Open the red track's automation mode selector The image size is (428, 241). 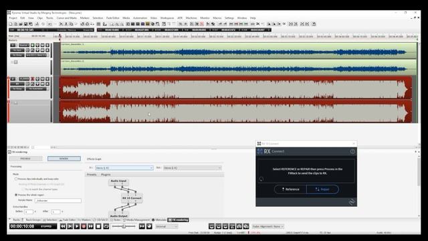pyautogui.click(x=37, y=89)
